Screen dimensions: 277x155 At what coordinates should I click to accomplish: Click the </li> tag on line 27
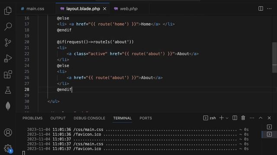click(x=63, y=84)
